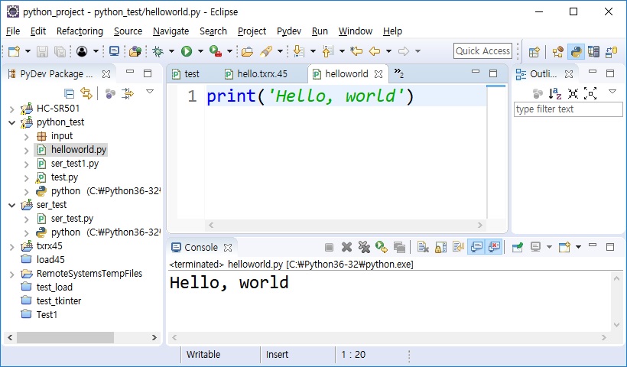
Task: Open the Search menu
Action: point(213,31)
